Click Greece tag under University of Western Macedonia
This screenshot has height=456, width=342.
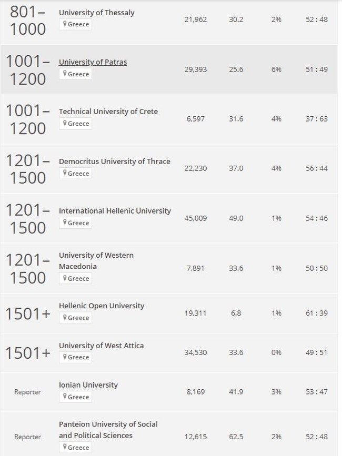coord(76,279)
